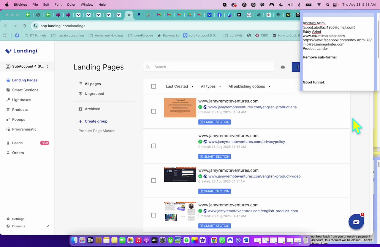The width and height of the screenshot is (380, 247).
Task: Open Spotlight search in the menu bar
Action: [327, 5]
